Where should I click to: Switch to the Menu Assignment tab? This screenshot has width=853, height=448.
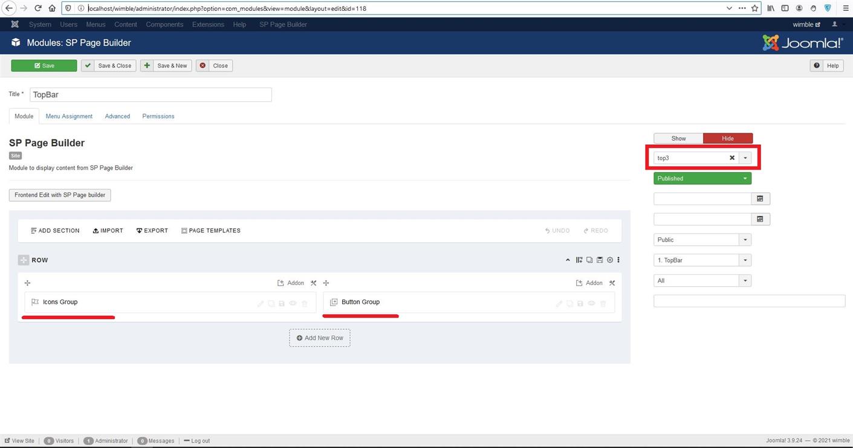click(x=69, y=117)
